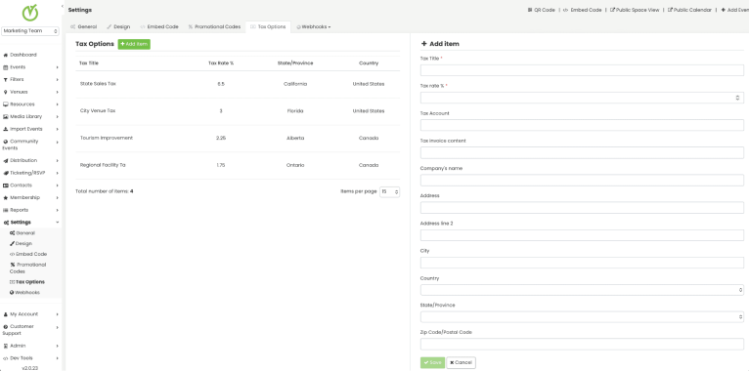
Task: Switch to the General tab
Action: (83, 26)
